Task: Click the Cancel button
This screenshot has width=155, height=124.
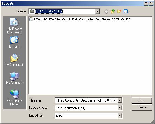Action: [x=142, y=107]
